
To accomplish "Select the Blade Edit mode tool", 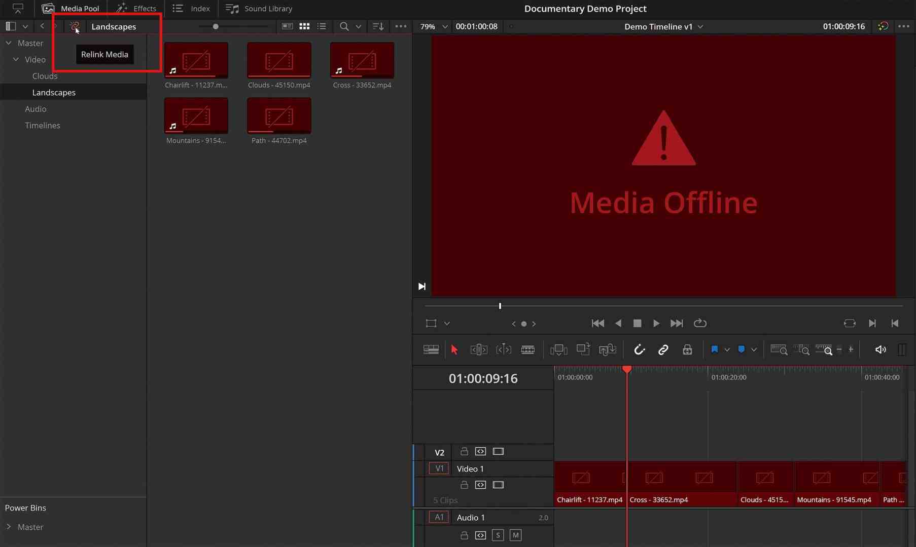I will (x=528, y=349).
